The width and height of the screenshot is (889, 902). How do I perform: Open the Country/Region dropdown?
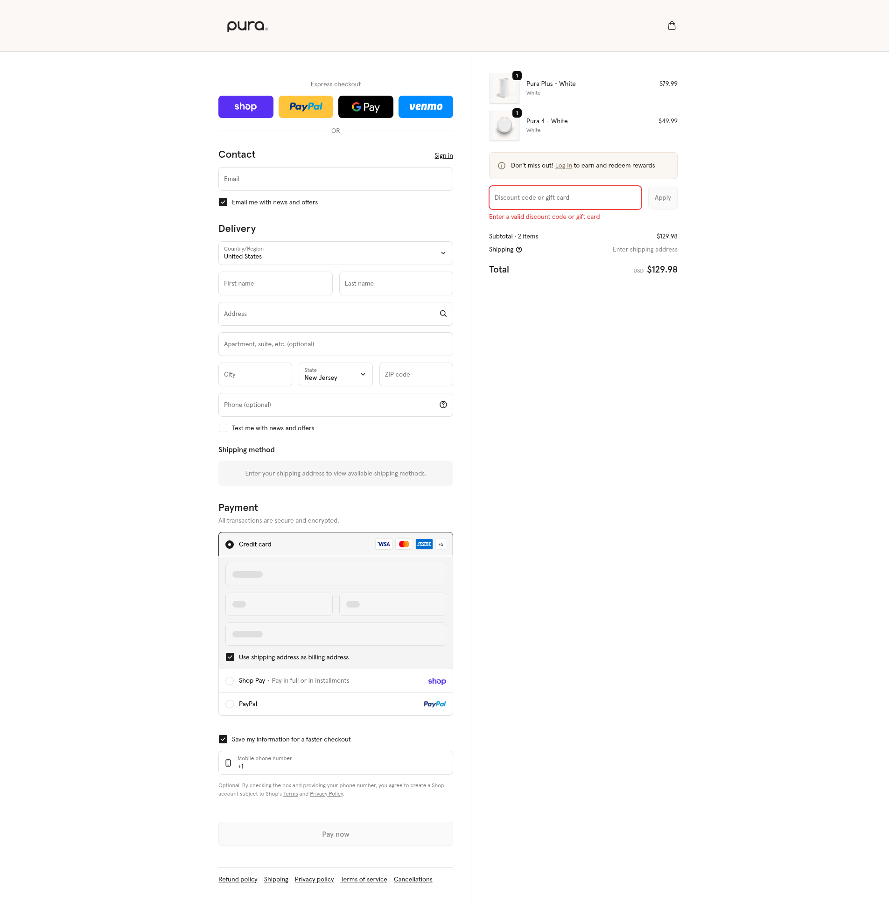(335, 253)
